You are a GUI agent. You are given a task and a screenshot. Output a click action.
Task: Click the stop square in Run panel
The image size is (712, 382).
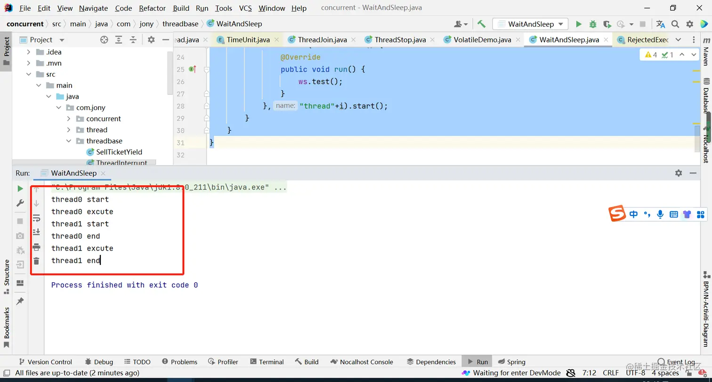coord(20,221)
